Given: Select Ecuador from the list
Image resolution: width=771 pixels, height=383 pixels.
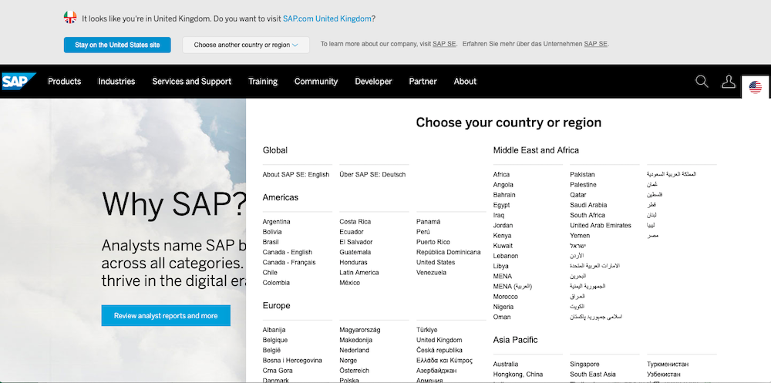Looking at the screenshot, I should 352,232.
